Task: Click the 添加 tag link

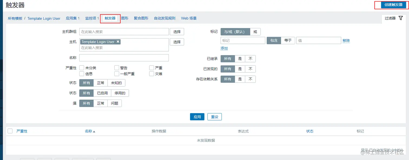Action: coord(224,48)
